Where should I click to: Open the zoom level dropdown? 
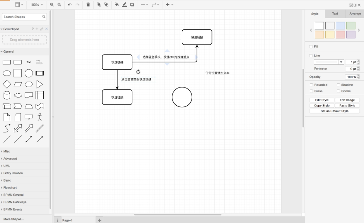point(36,5)
